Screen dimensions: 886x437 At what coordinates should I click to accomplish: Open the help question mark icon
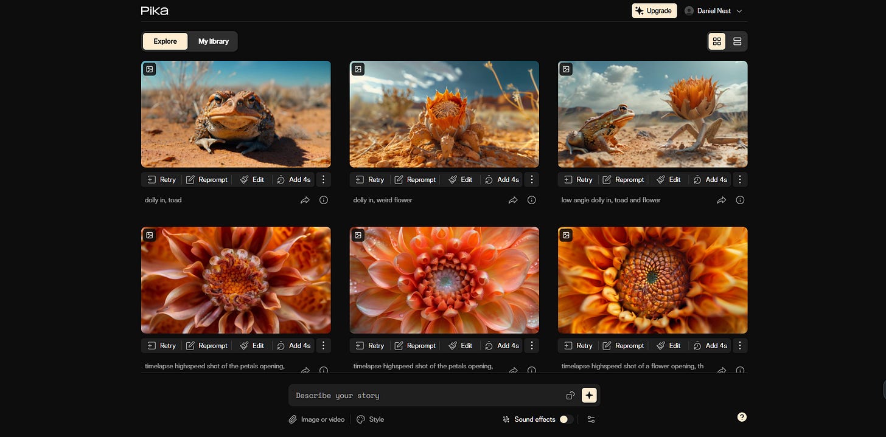click(x=742, y=417)
